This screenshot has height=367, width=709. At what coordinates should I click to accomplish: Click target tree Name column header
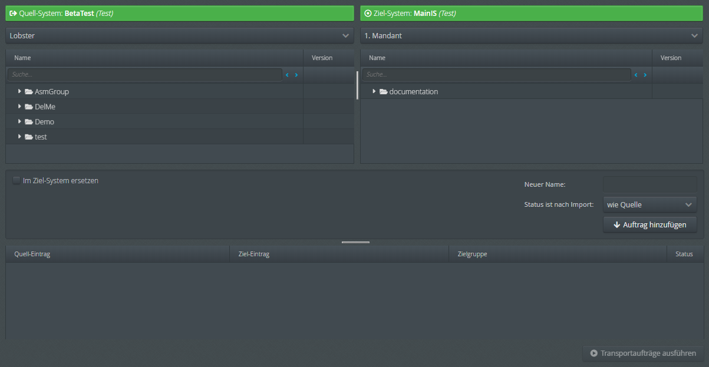[506, 58]
